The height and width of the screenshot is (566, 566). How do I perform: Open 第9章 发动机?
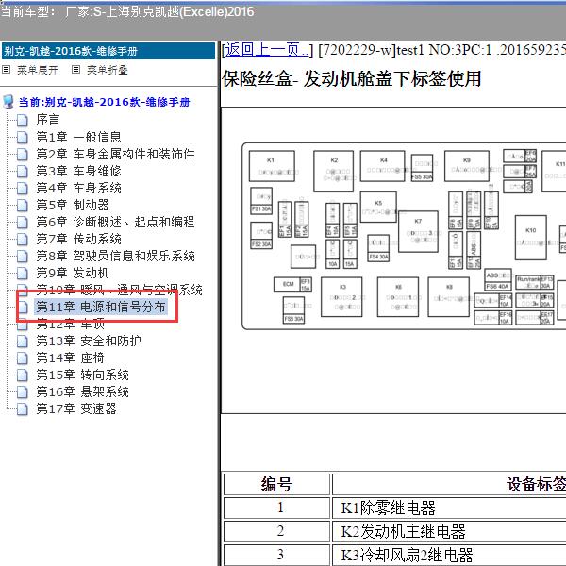73,273
